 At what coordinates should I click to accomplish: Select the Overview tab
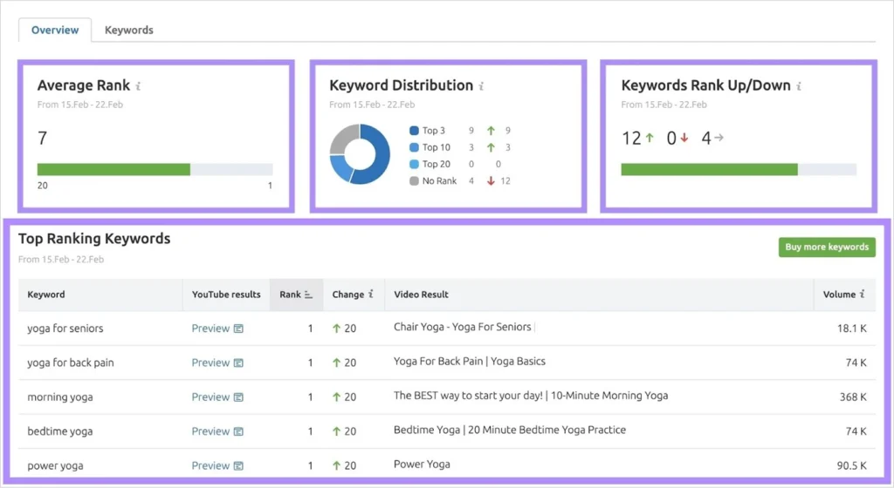tap(55, 30)
